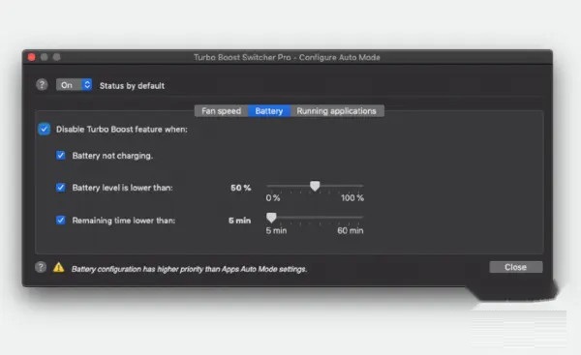Click the help icon beside Status by default
The width and height of the screenshot is (581, 355).
click(x=42, y=85)
